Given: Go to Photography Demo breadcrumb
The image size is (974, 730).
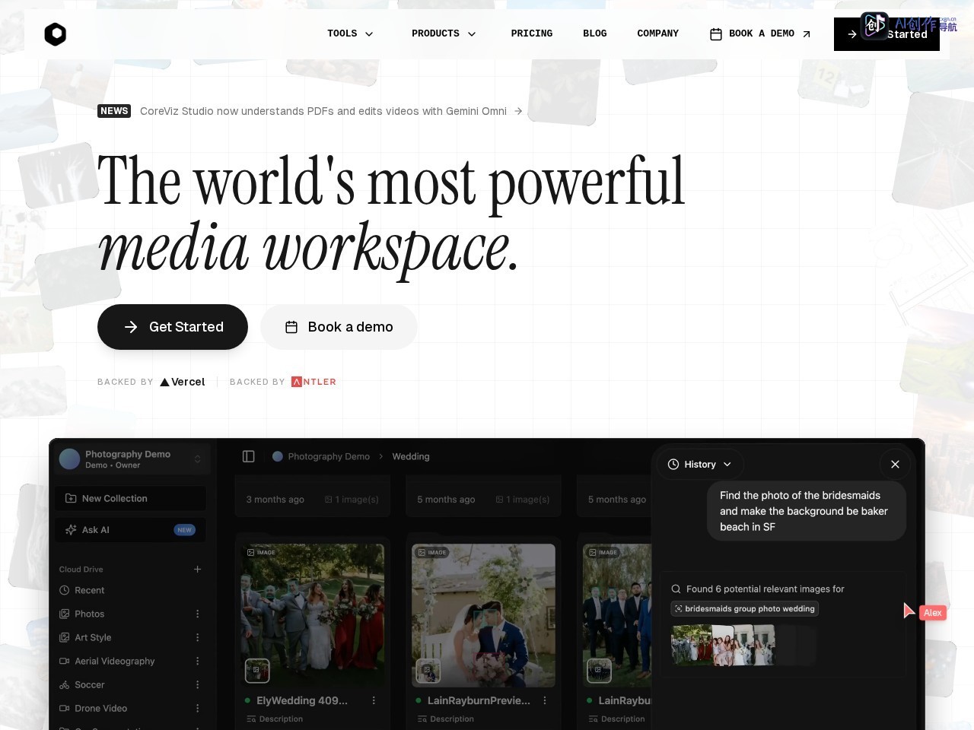Looking at the screenshot, I should [321, 456].
